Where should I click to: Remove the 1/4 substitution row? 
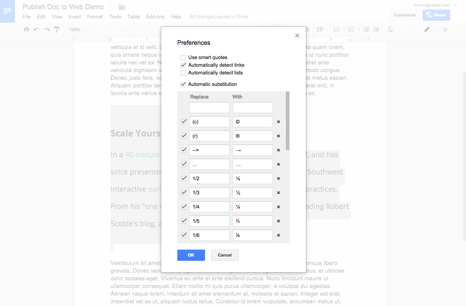(x=279, y=207)
